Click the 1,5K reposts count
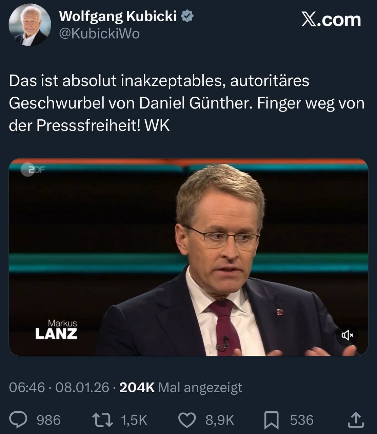Viewport: 377px width, 434px height. [134, 420]
